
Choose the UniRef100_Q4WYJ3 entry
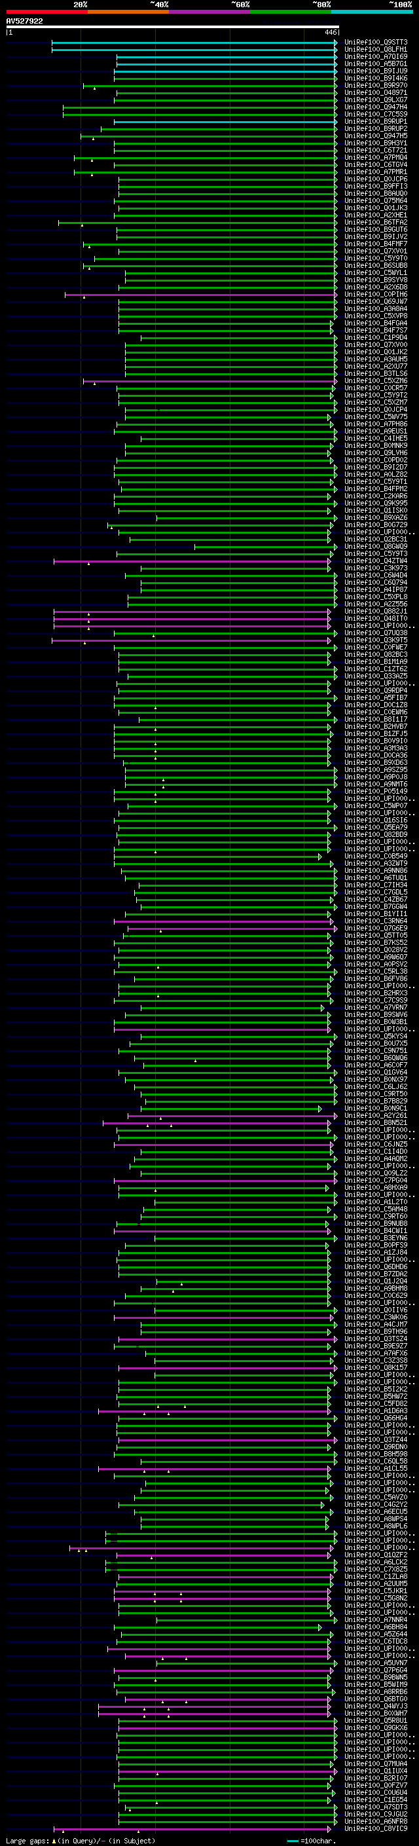click(375, 1707)
